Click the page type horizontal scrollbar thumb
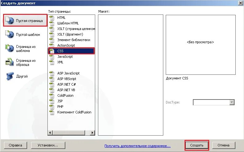This screenshot has height=152, width=244. pyautogui.click(x=69, y=133)
